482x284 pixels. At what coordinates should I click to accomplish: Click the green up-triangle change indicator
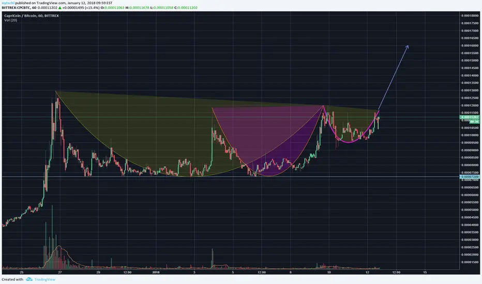click(59, 7)
